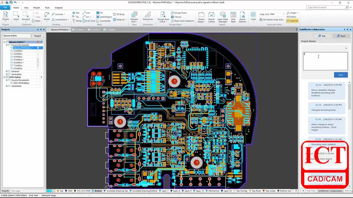
Task: Place a Pad
Action: point(76,13)
